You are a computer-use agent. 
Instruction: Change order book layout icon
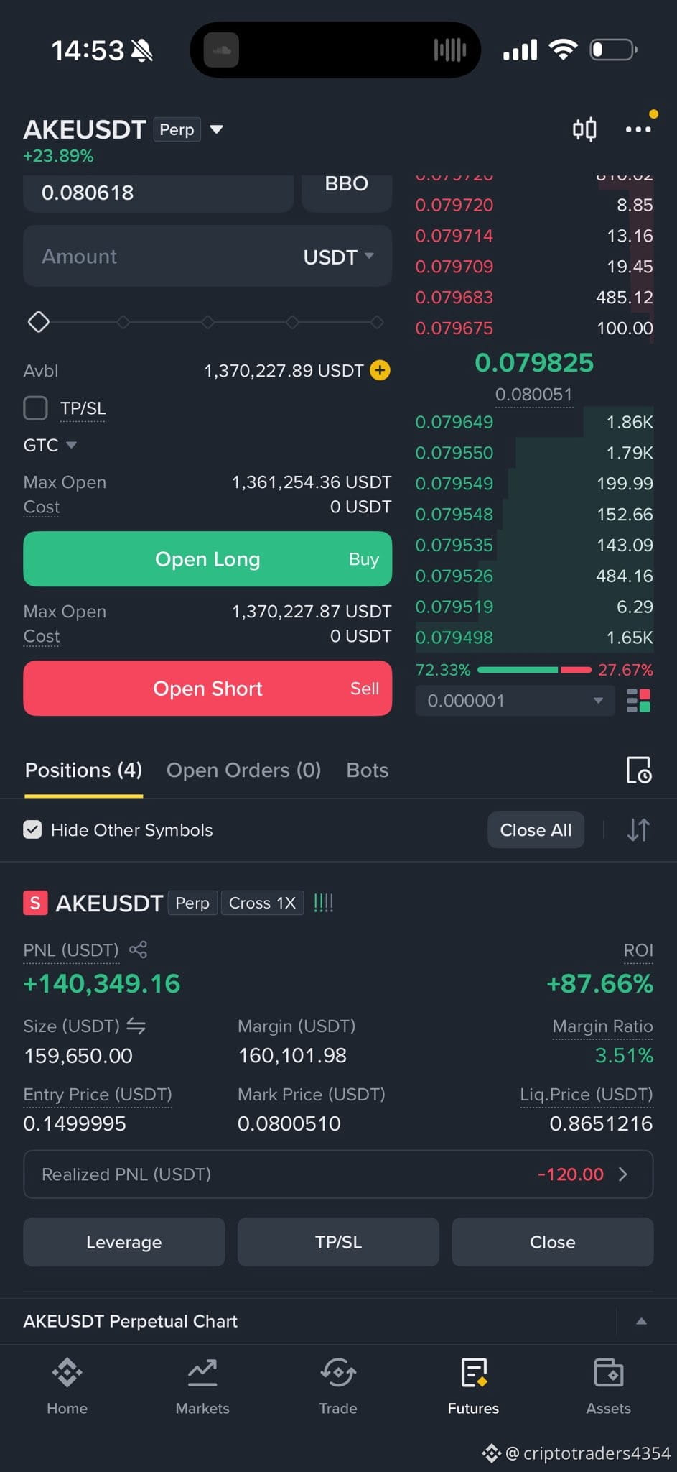point(638,701)
